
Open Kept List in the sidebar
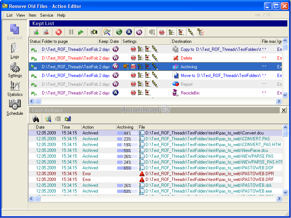pyautogui.click(x=15, y=32)
